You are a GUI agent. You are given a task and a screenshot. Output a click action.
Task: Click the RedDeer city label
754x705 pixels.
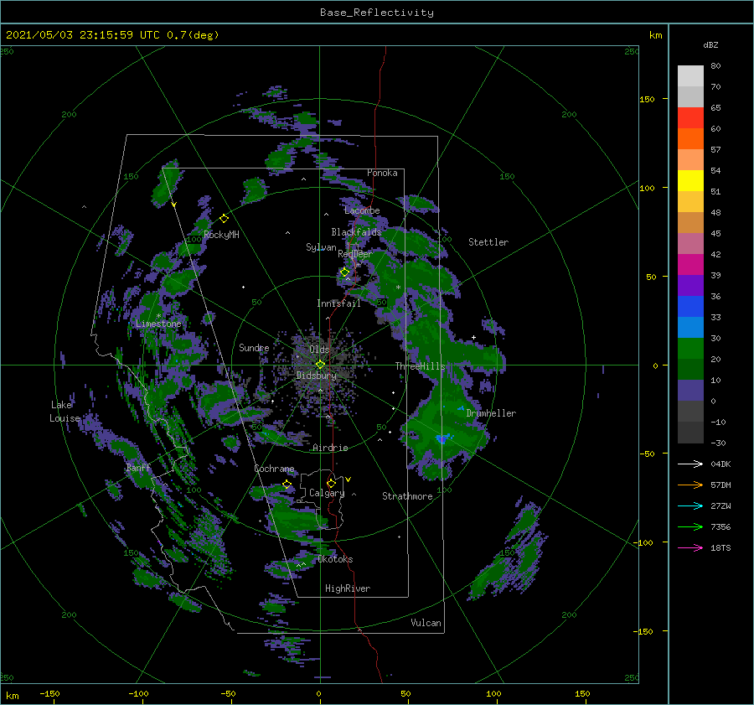coord(355,254)
